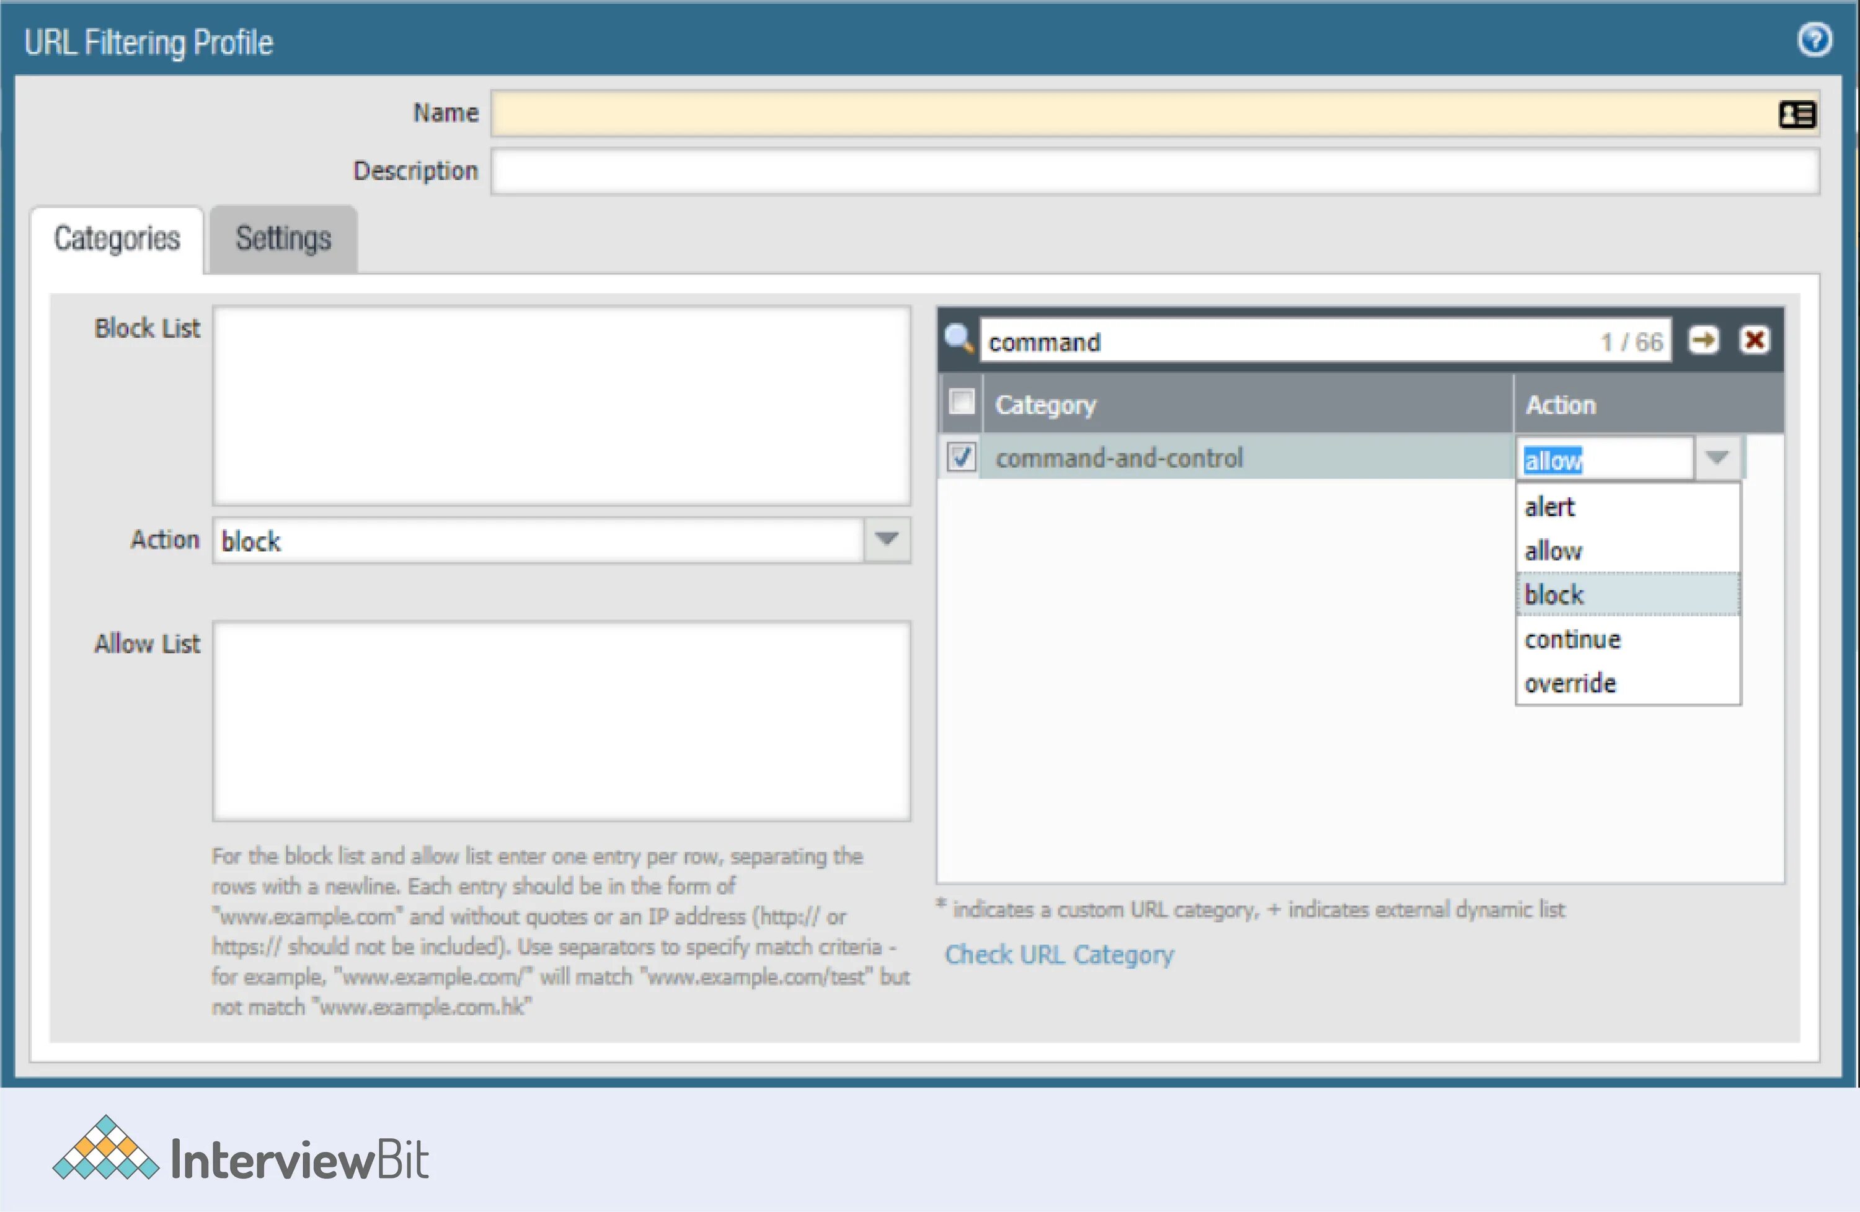Click the Check URL Category link

(x=1058, y=954)
